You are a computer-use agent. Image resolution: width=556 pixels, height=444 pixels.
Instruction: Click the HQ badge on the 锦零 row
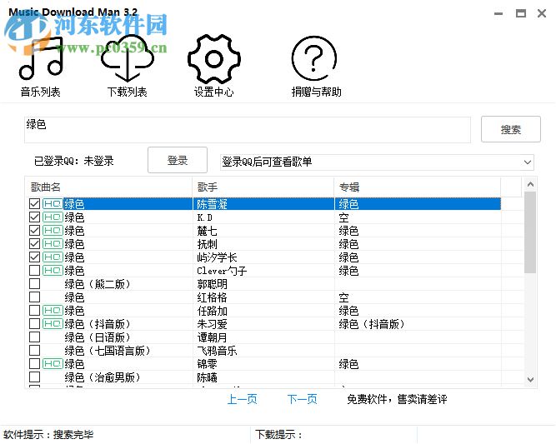click(x=53, y=364)
